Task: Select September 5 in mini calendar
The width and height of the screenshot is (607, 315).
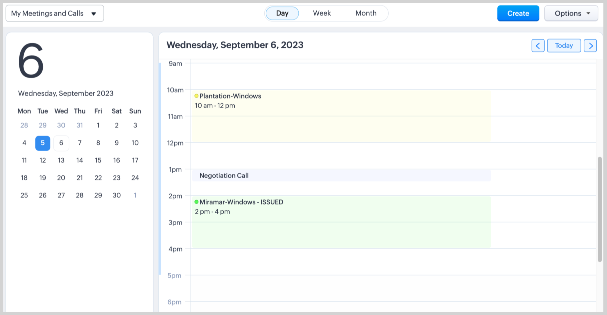Action: pos(43,143)
